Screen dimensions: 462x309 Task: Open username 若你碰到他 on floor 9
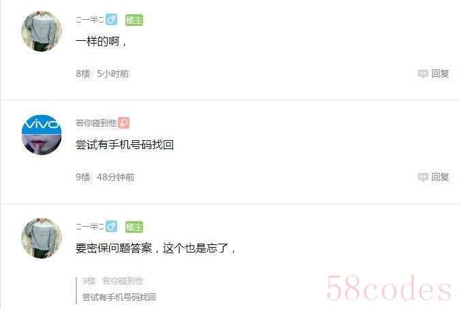[x=96, y=123]
